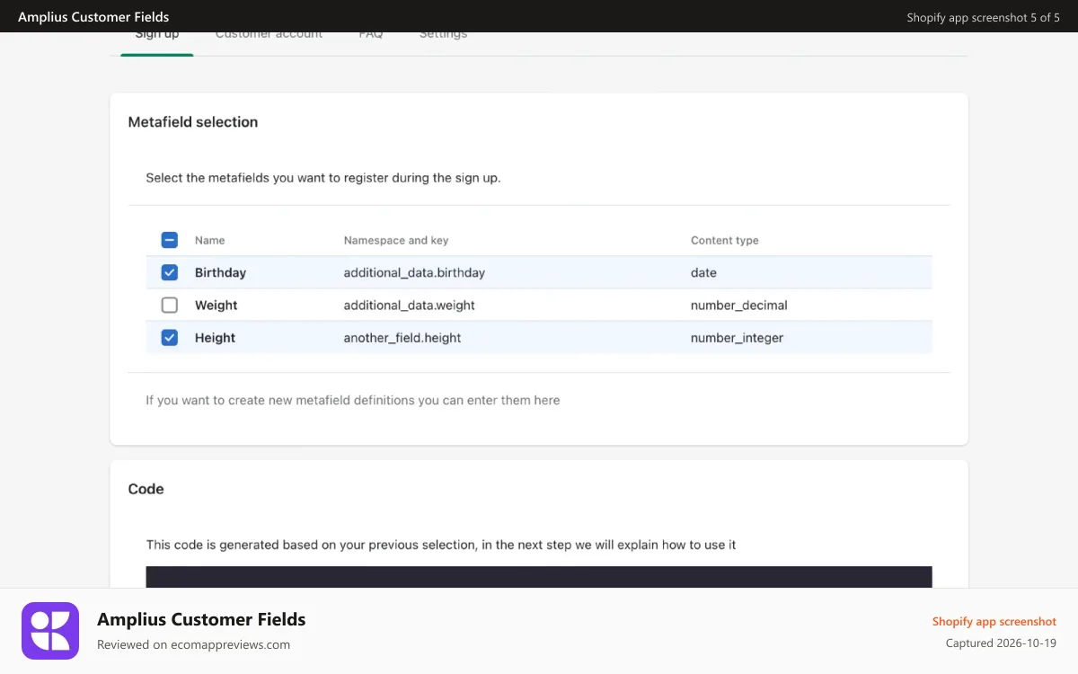Click the Height name label
The image size is (1078, 674).
(x=215, y=337)
